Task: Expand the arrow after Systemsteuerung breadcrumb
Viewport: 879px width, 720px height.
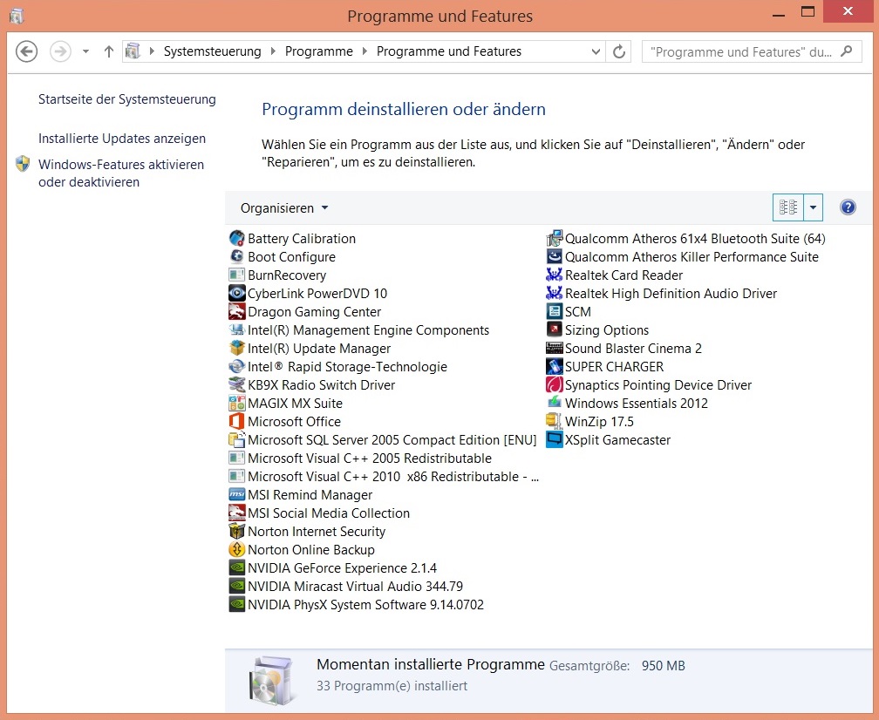Action: coord(273,51)
